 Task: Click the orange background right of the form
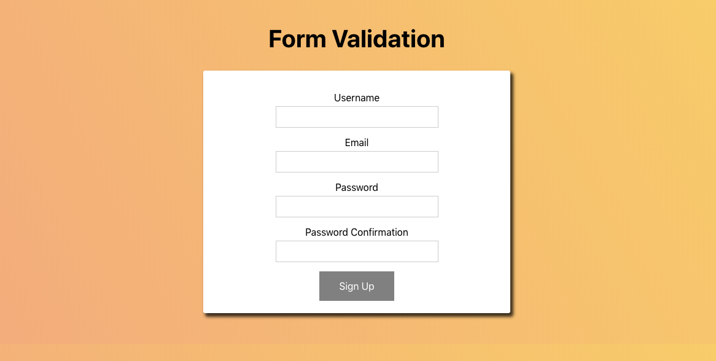tap(614, 184)
